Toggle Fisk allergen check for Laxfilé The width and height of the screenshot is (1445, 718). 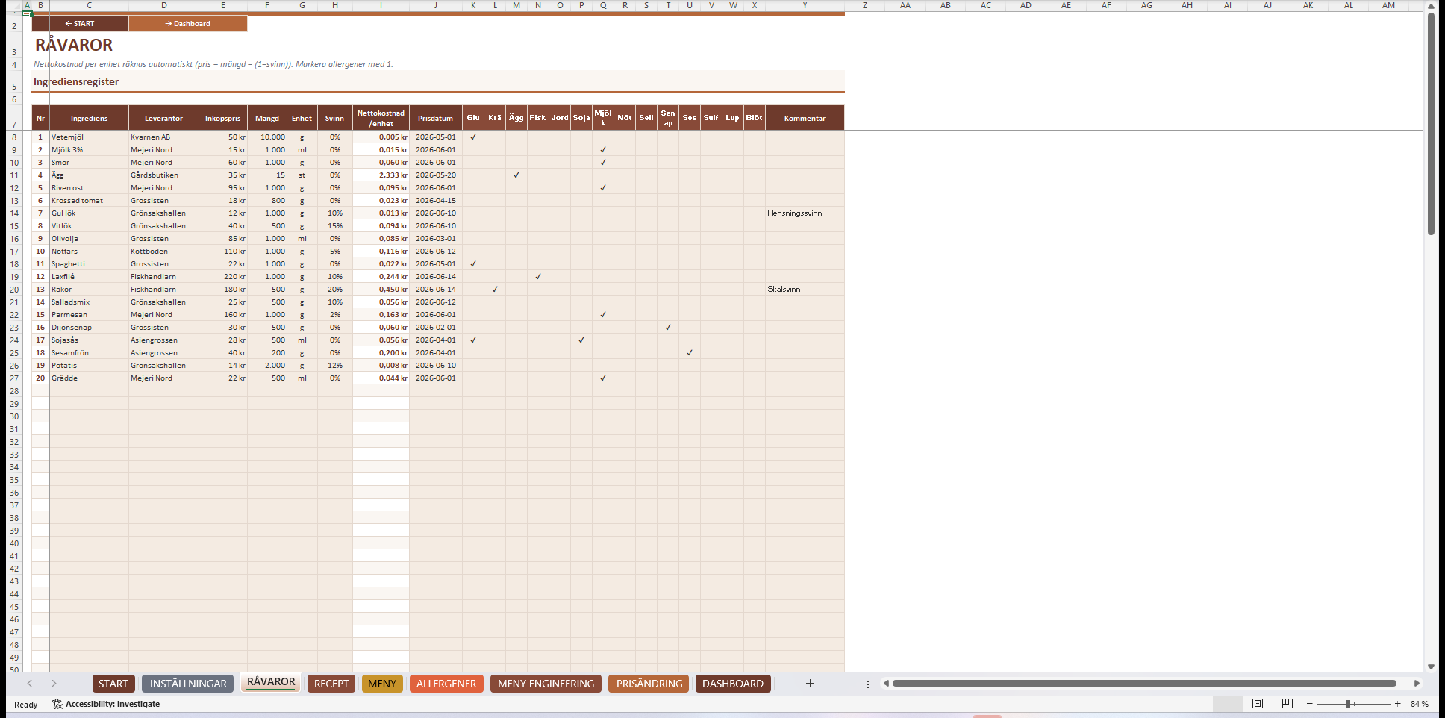(538, 277)
